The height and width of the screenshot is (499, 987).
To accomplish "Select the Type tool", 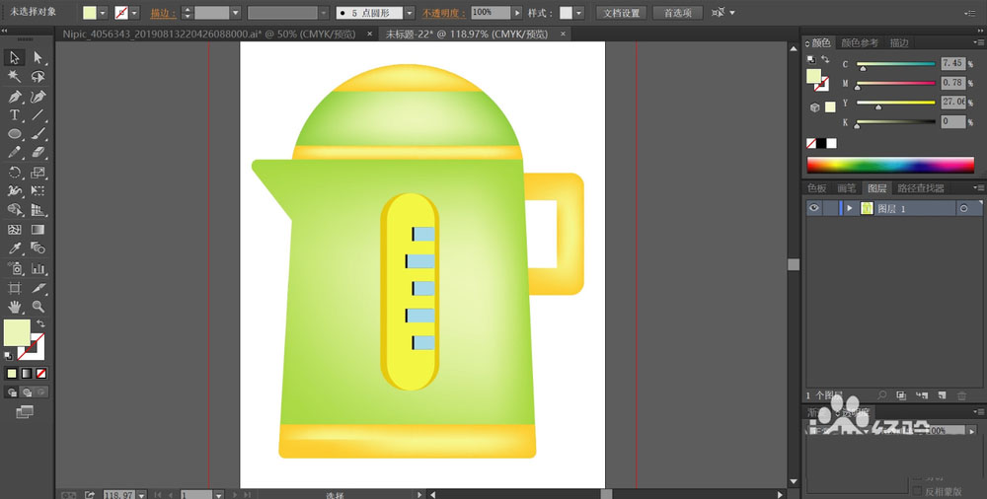I will [14, 115].
